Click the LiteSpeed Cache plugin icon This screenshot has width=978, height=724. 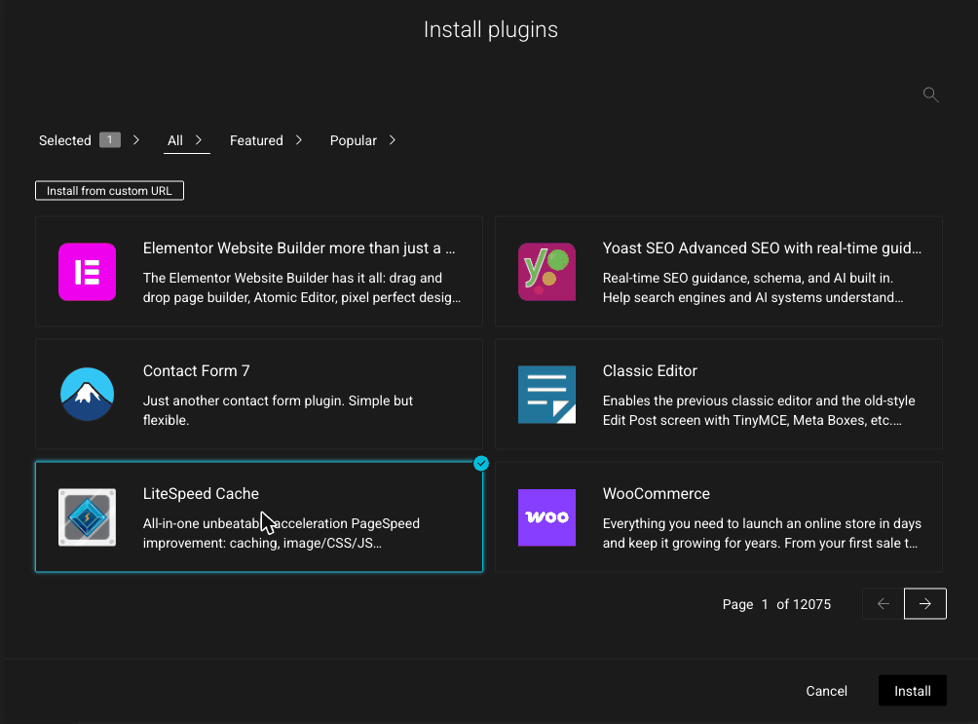88,517
